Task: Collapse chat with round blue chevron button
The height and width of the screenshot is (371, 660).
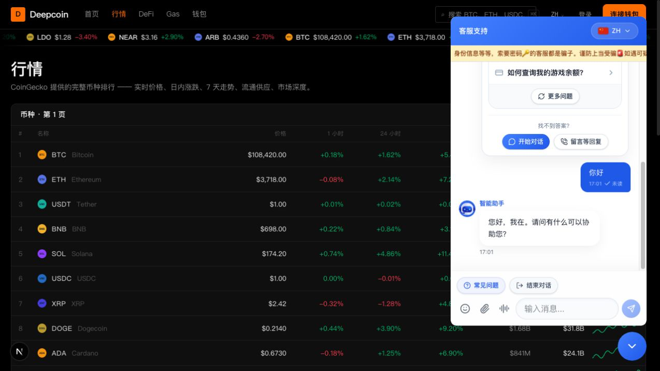Action: tap(632, 346)
